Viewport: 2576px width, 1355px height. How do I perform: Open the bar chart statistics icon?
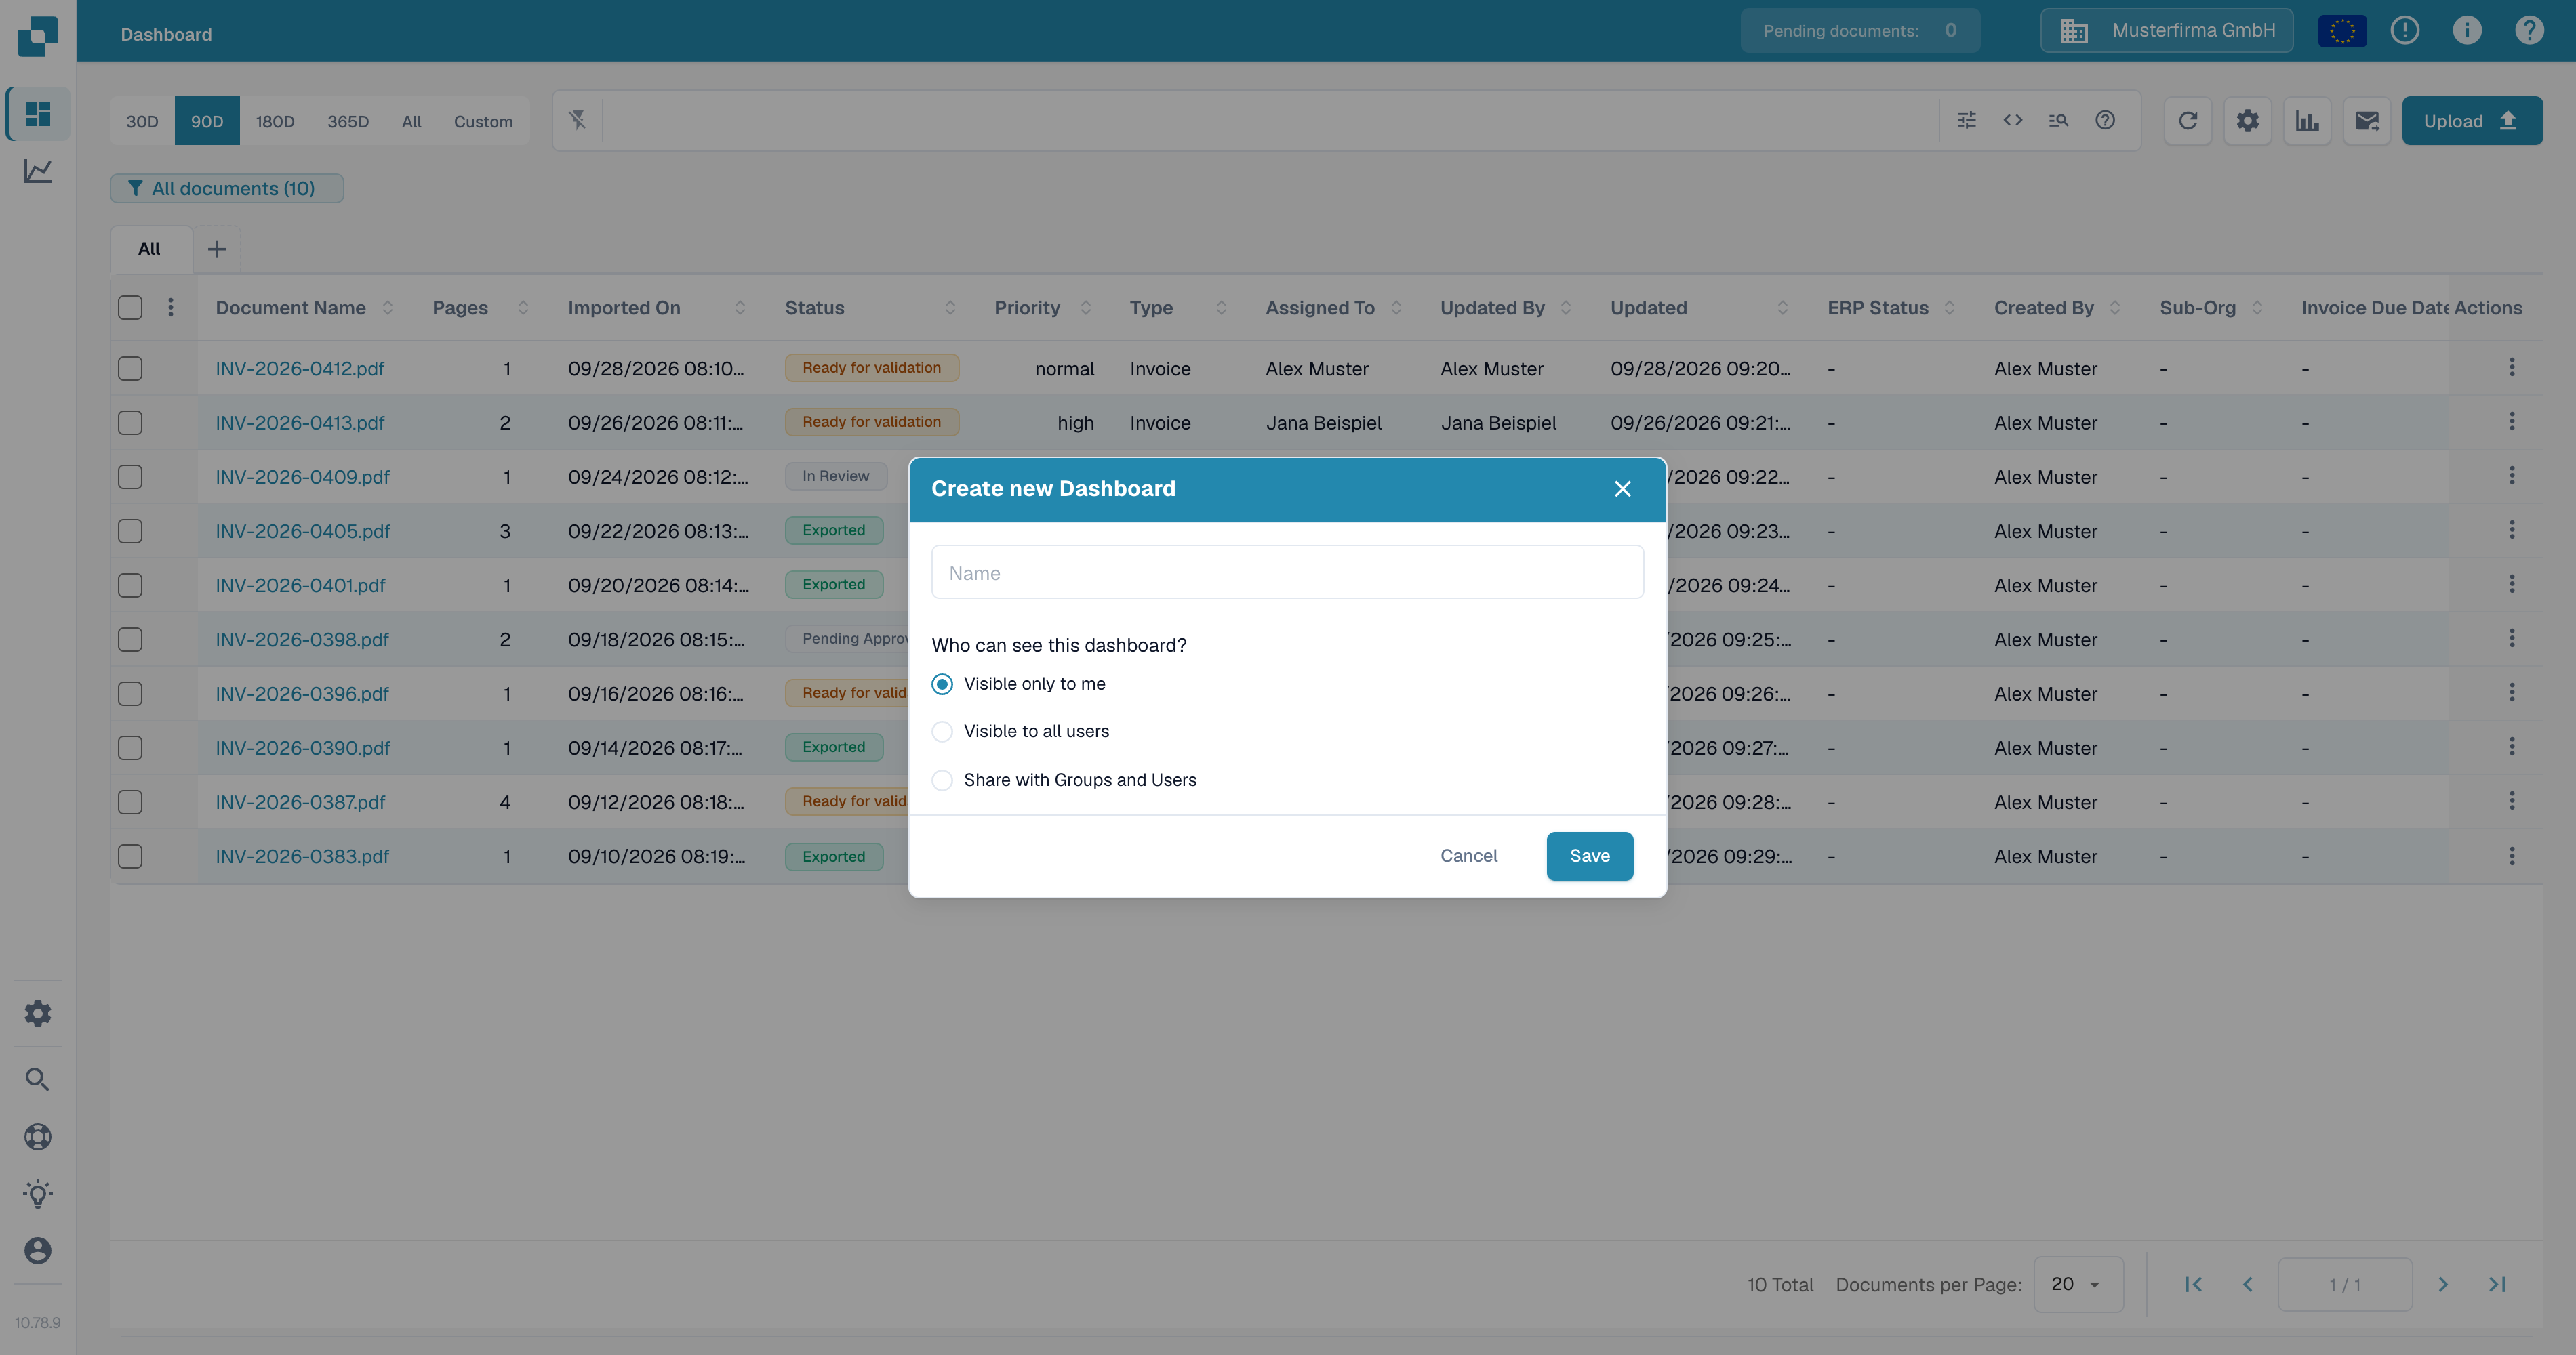tap(2307, 121)
